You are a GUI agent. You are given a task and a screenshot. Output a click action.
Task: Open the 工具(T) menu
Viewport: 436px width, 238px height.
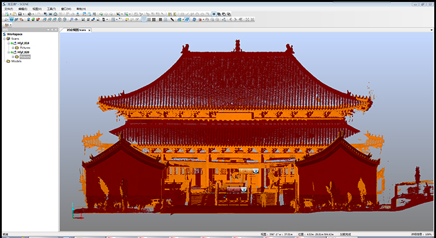pyautogui.click(x=51, y=9)
